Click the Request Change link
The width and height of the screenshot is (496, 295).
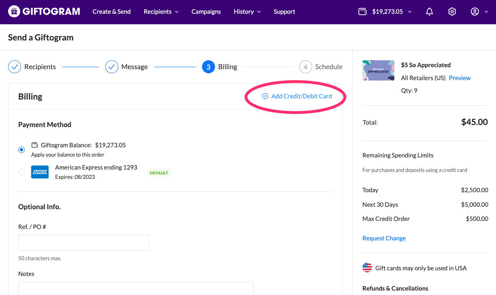tap(384, 238)
